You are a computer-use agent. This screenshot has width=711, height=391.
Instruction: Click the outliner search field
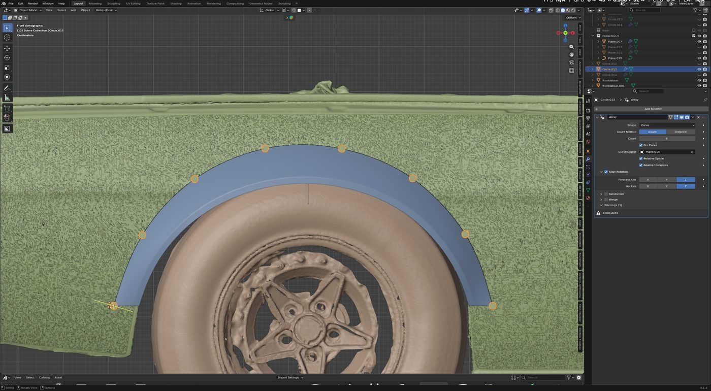pos(644,10)
